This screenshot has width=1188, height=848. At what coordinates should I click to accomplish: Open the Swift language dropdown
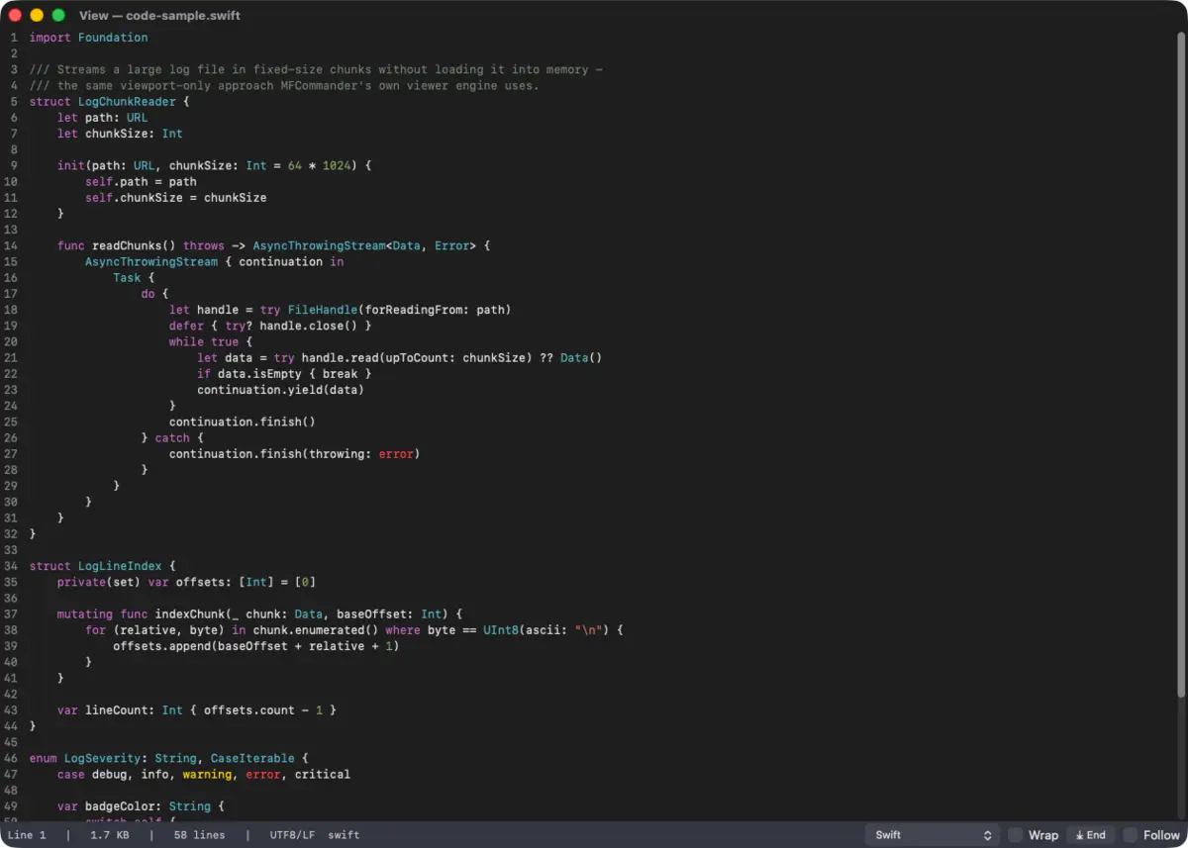point(932,835)
